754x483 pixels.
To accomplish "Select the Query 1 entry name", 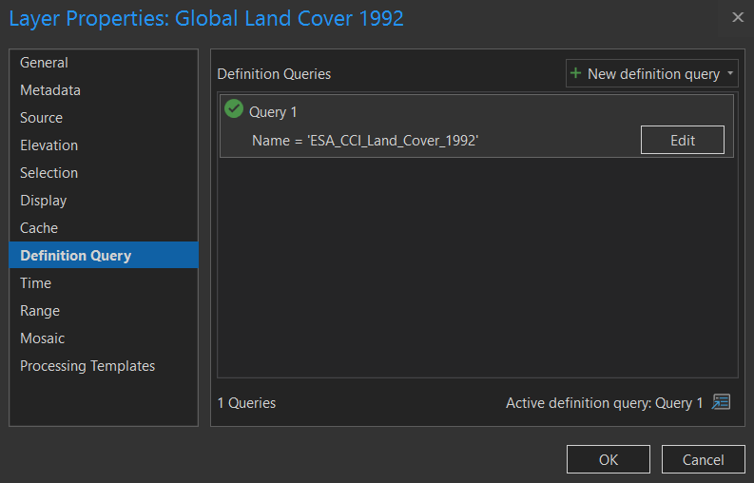I will point(273,112).
